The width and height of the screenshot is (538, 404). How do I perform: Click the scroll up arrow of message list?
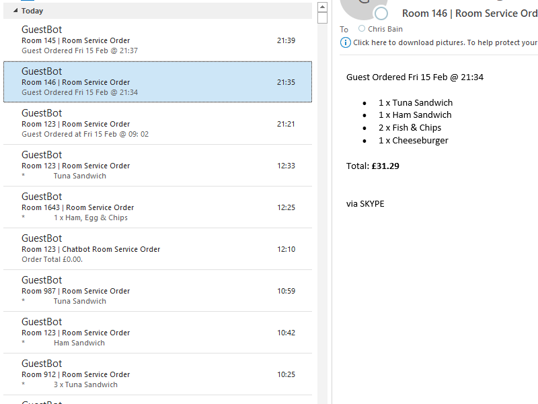(322, 7)
